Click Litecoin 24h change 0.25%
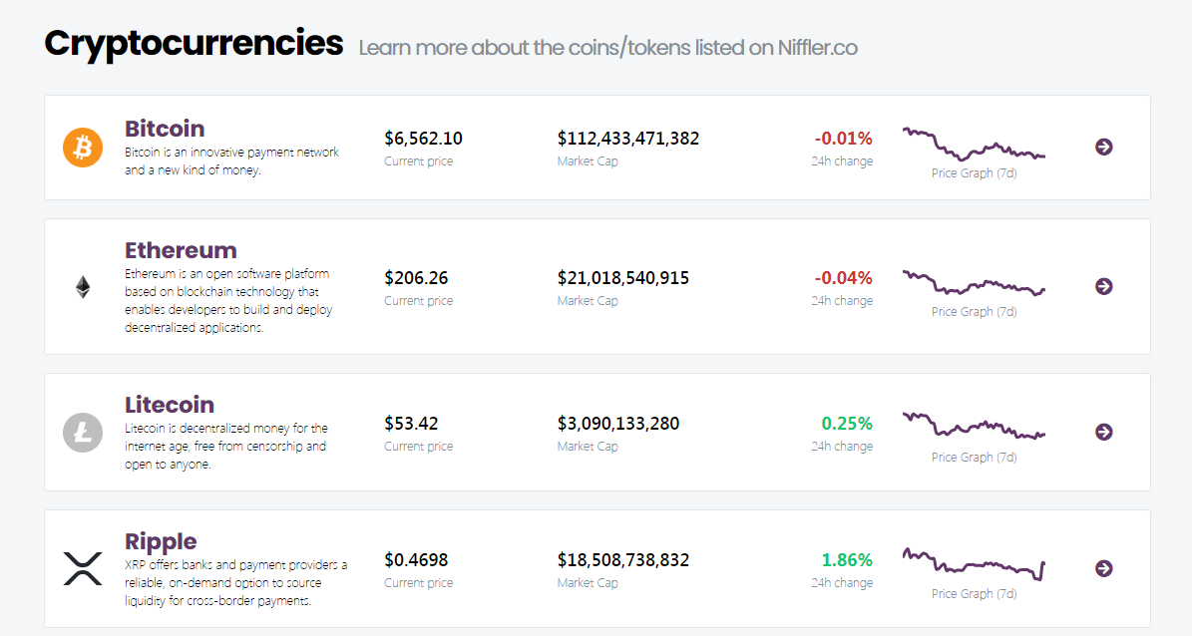This screenshot has width=1192, height=636. pyautogui.click(x=847, y=424)
